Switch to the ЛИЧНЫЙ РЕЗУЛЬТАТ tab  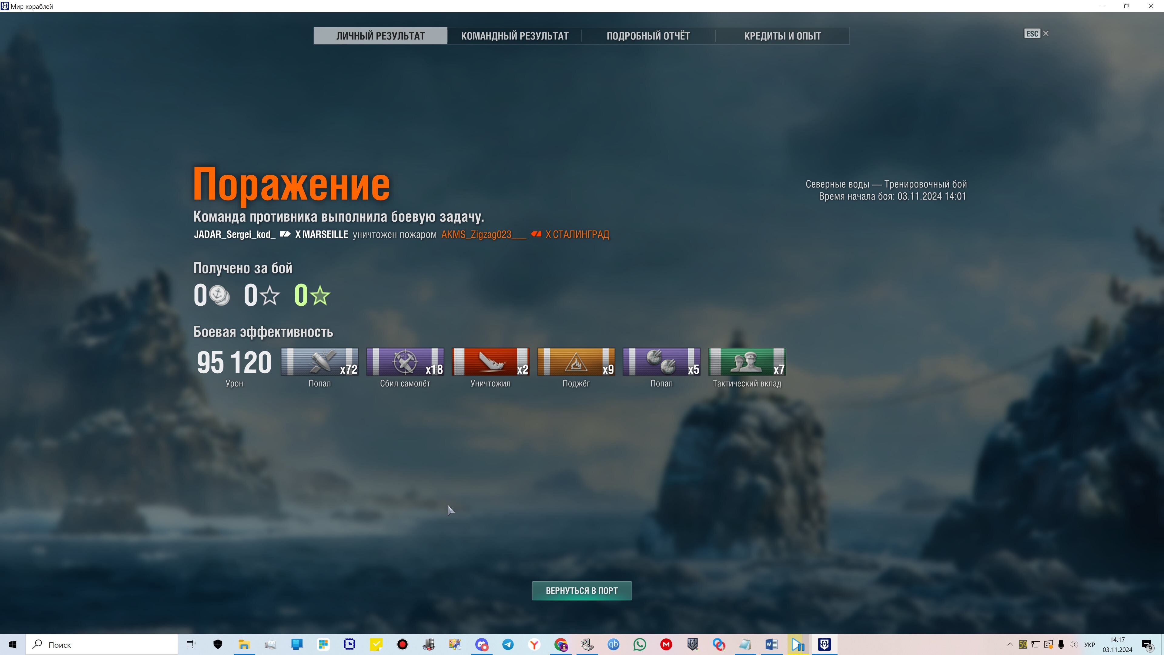[380, 36]
